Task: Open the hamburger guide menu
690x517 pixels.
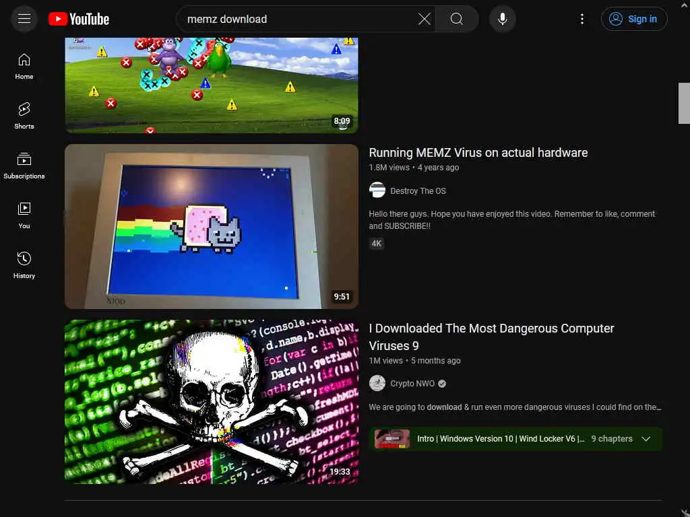Action: pyautogui.click(x=24, y=19)
